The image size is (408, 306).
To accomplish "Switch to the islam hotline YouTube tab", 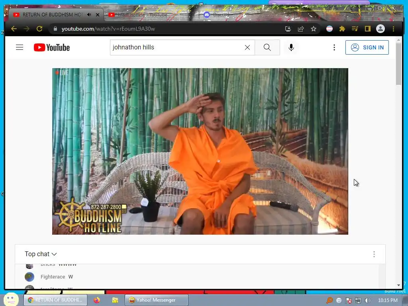I will tap(142, 15).
